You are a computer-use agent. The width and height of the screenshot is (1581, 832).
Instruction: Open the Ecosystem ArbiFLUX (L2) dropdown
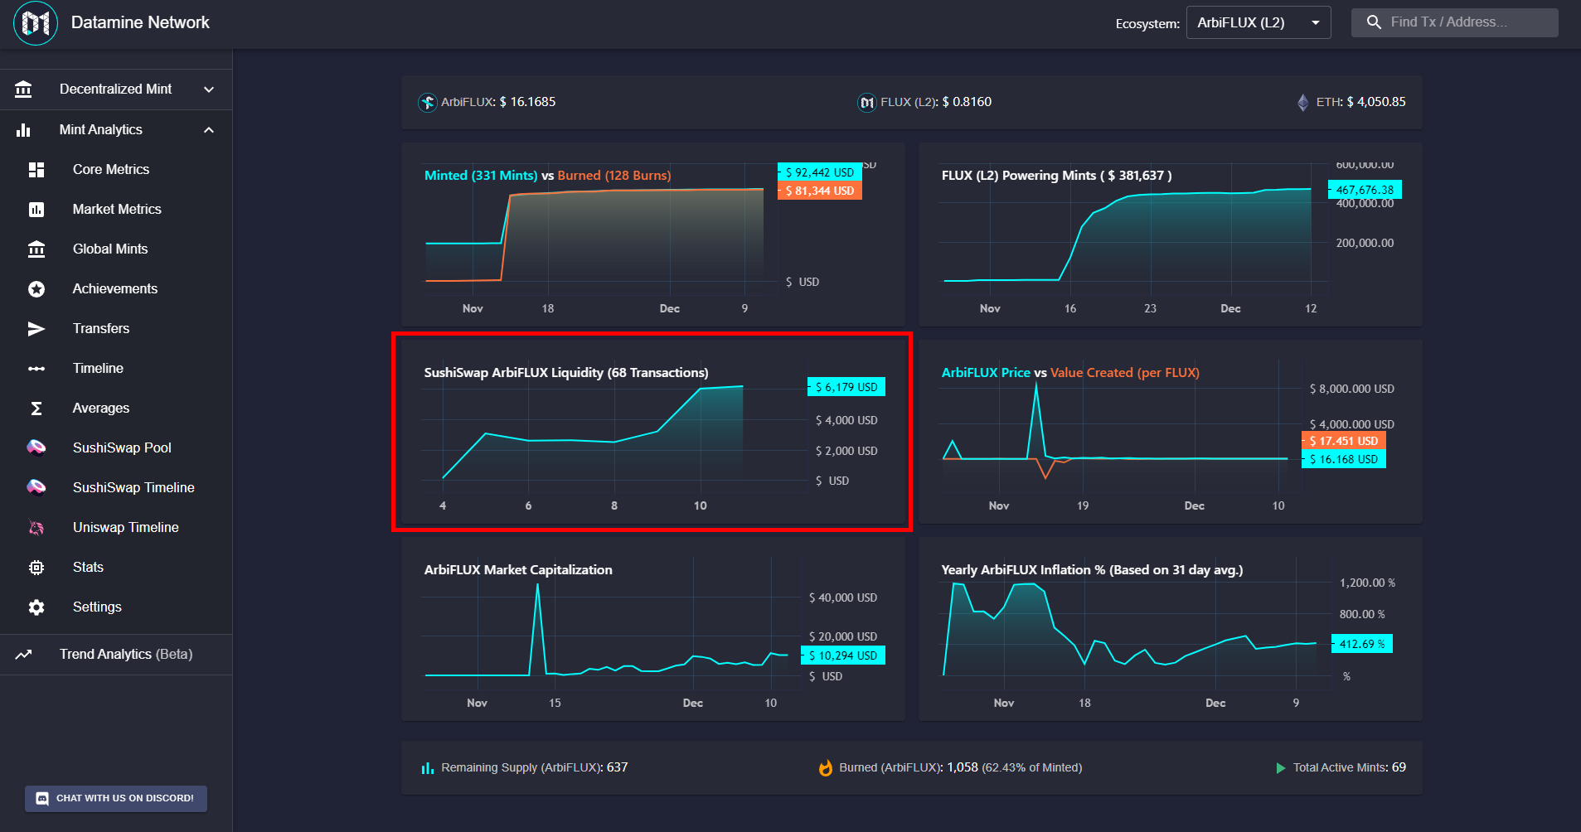1258,22
